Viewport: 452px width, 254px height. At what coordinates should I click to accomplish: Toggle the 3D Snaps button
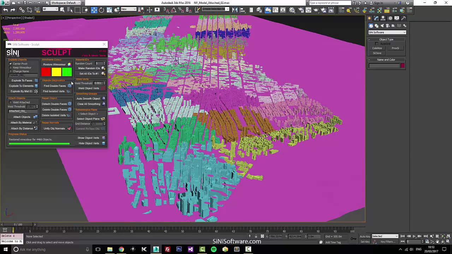point(166,10)
